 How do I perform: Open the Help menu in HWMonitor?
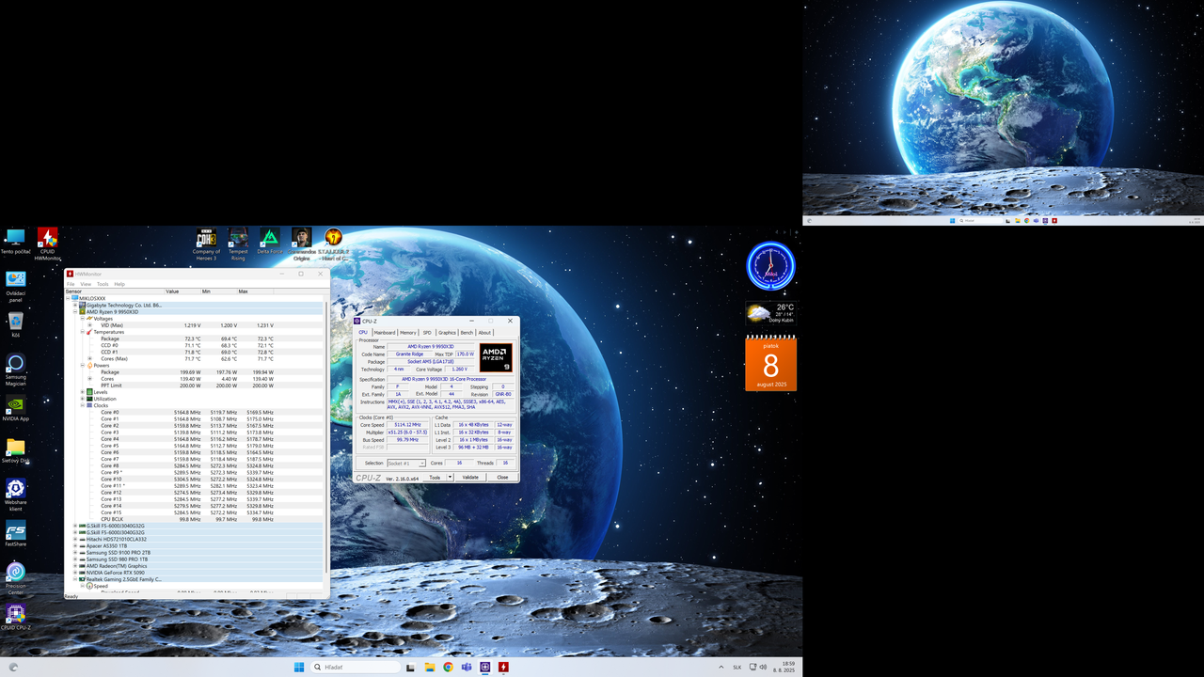tap(119, 284)
